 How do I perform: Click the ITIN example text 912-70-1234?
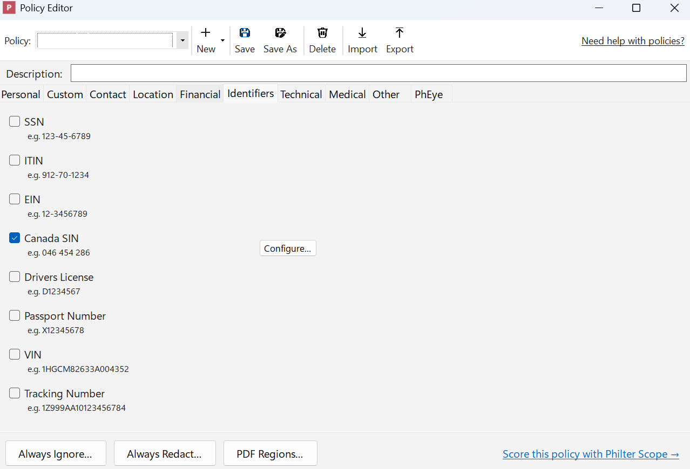tap(65, 175)
